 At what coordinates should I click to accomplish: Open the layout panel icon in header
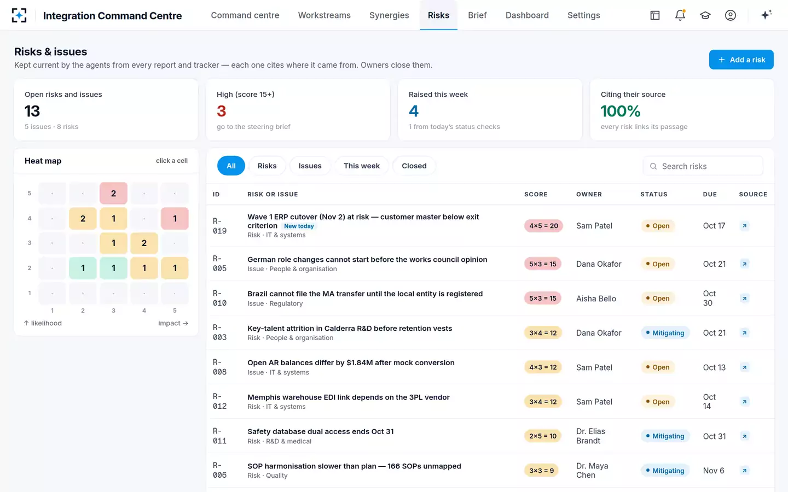click(x=655, y=15)
